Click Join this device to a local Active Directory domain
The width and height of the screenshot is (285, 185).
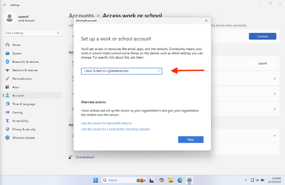115,129
